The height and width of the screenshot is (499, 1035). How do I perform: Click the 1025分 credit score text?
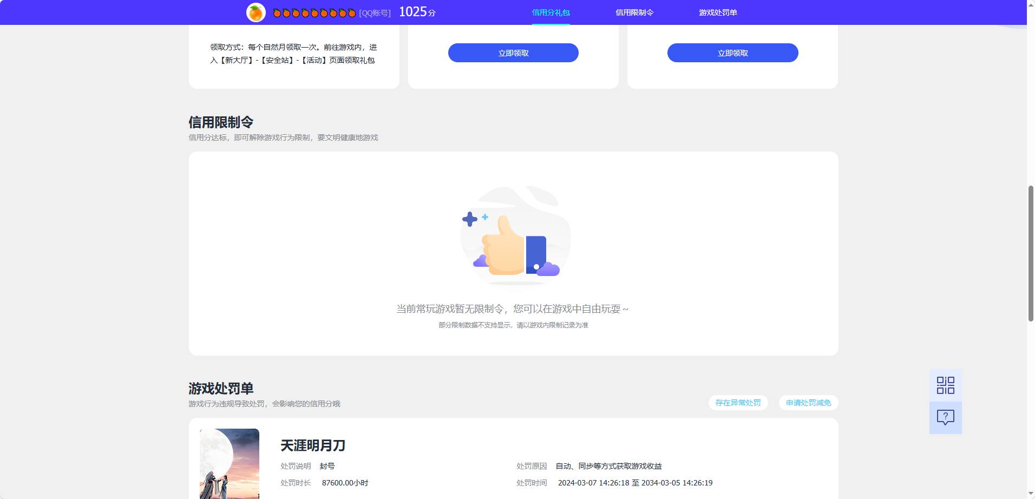tap(417, 12)
